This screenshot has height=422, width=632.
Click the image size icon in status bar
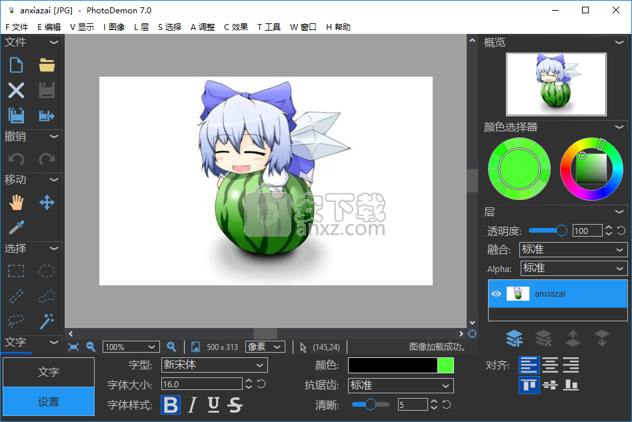[195, 347]
